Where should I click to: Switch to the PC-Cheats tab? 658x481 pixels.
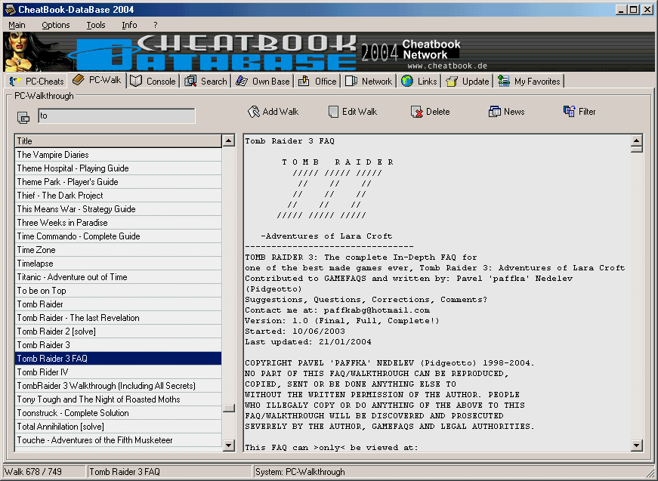[36, 82]
